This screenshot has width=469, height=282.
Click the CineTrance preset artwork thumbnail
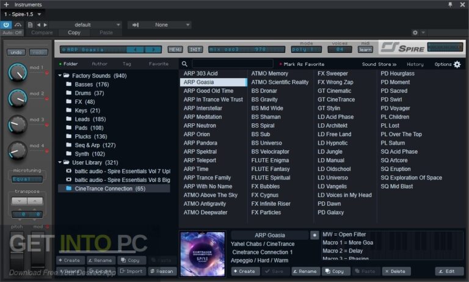pyautogui.click(x=203, y=254)
